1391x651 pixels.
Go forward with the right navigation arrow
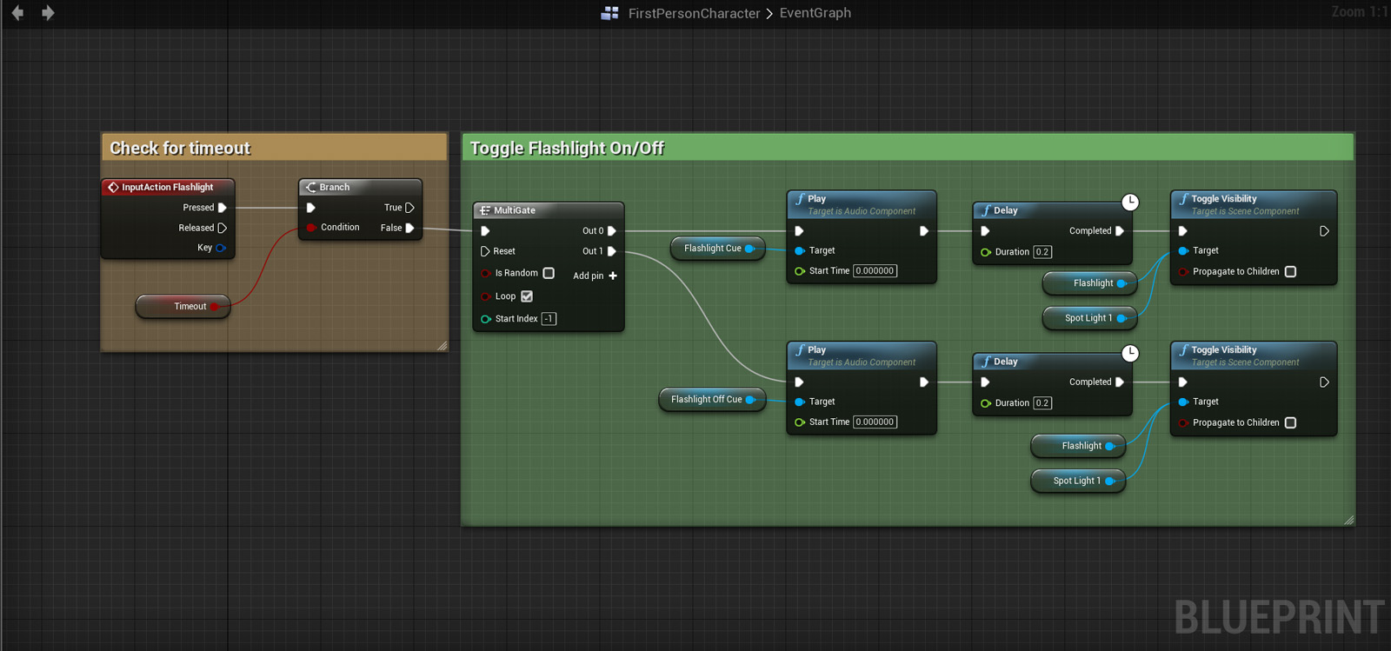48,13
